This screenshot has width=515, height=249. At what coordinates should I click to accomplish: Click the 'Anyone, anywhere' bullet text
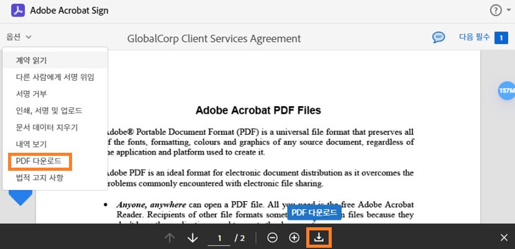click(x=152, y=205)
